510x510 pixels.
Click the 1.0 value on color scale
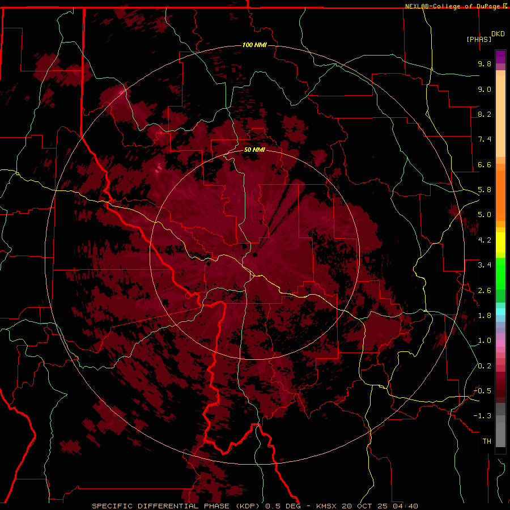(x=484, y=341)
